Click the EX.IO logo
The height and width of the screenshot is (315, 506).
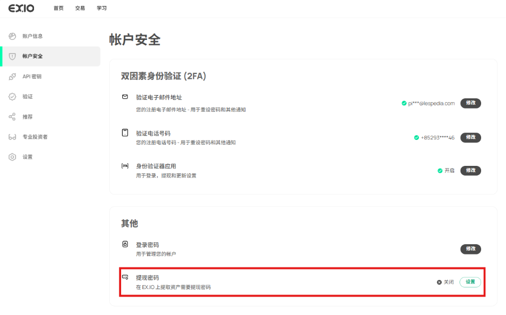tap(21, 8)
